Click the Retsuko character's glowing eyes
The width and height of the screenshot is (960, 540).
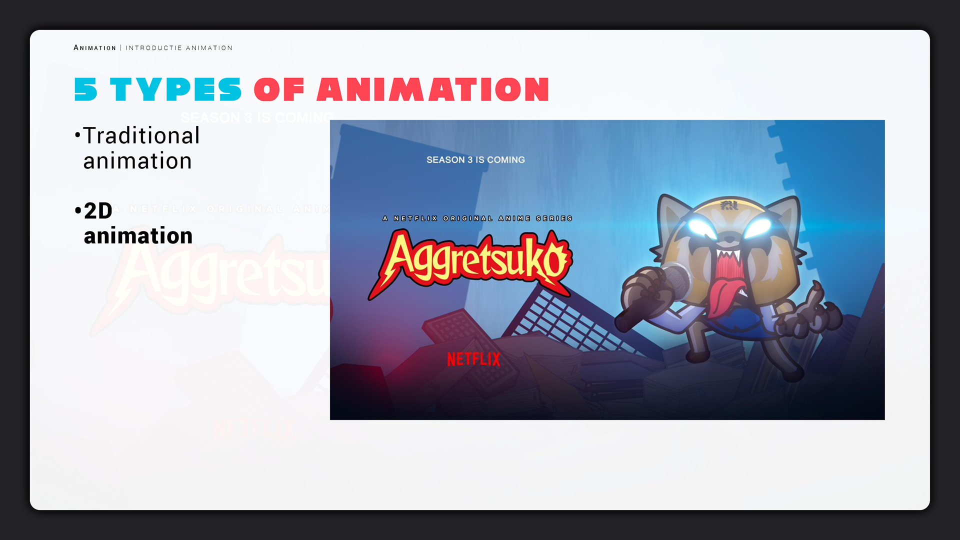pyautogui.click(x=729, y=228)
